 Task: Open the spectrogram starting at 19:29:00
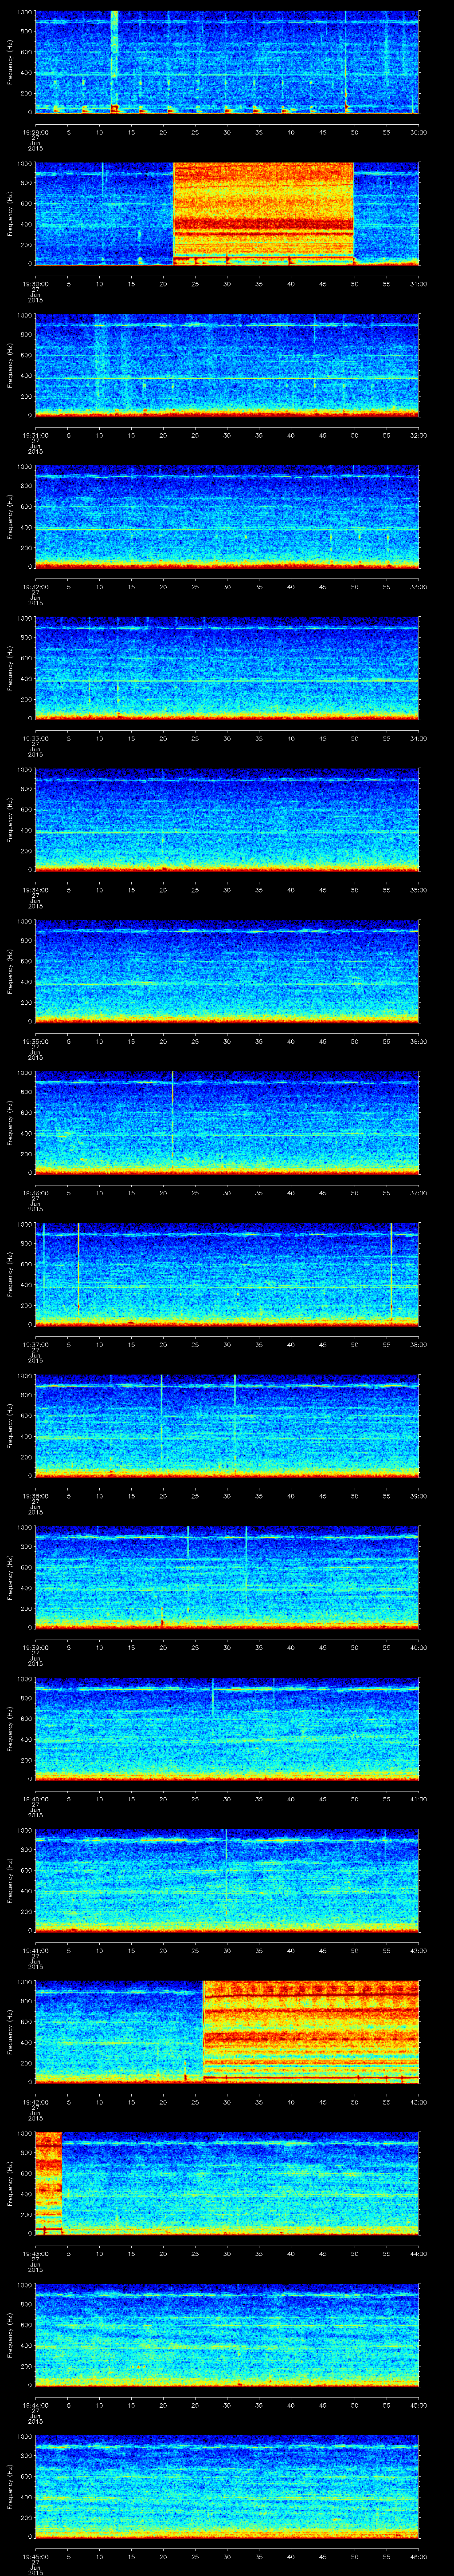pos(227,62)
